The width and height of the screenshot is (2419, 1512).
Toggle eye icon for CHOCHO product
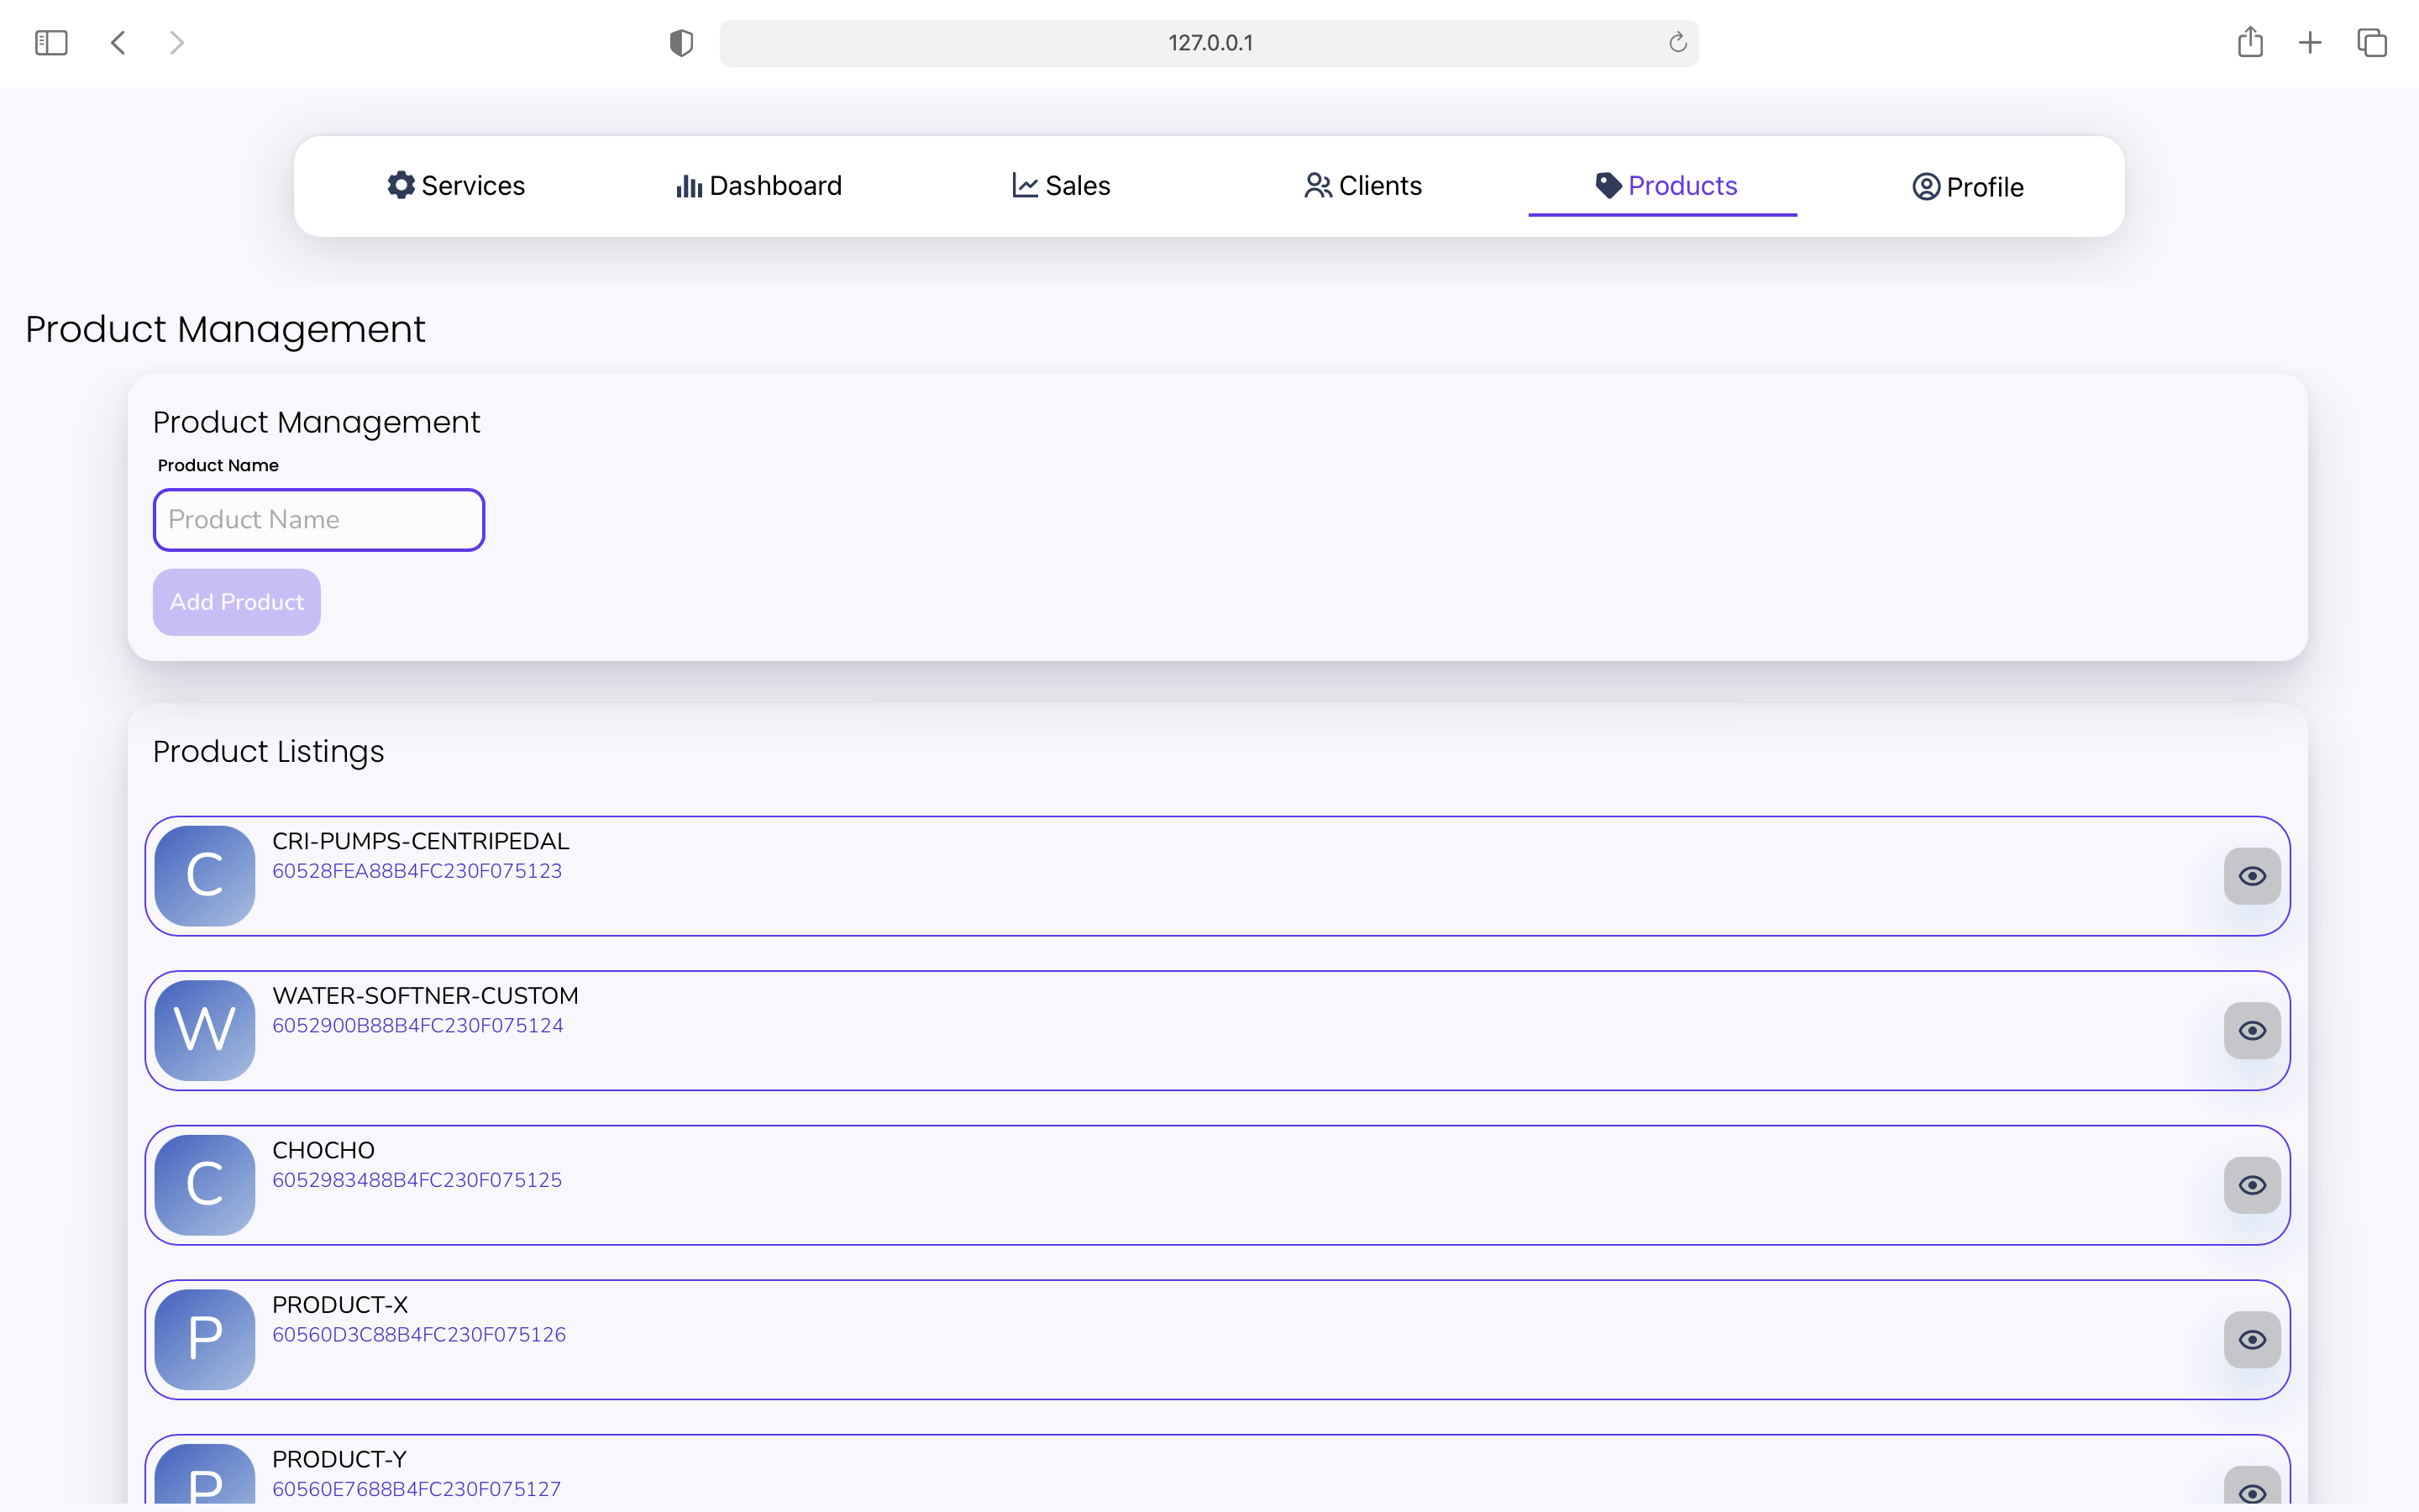[x=2251, y=1185]
